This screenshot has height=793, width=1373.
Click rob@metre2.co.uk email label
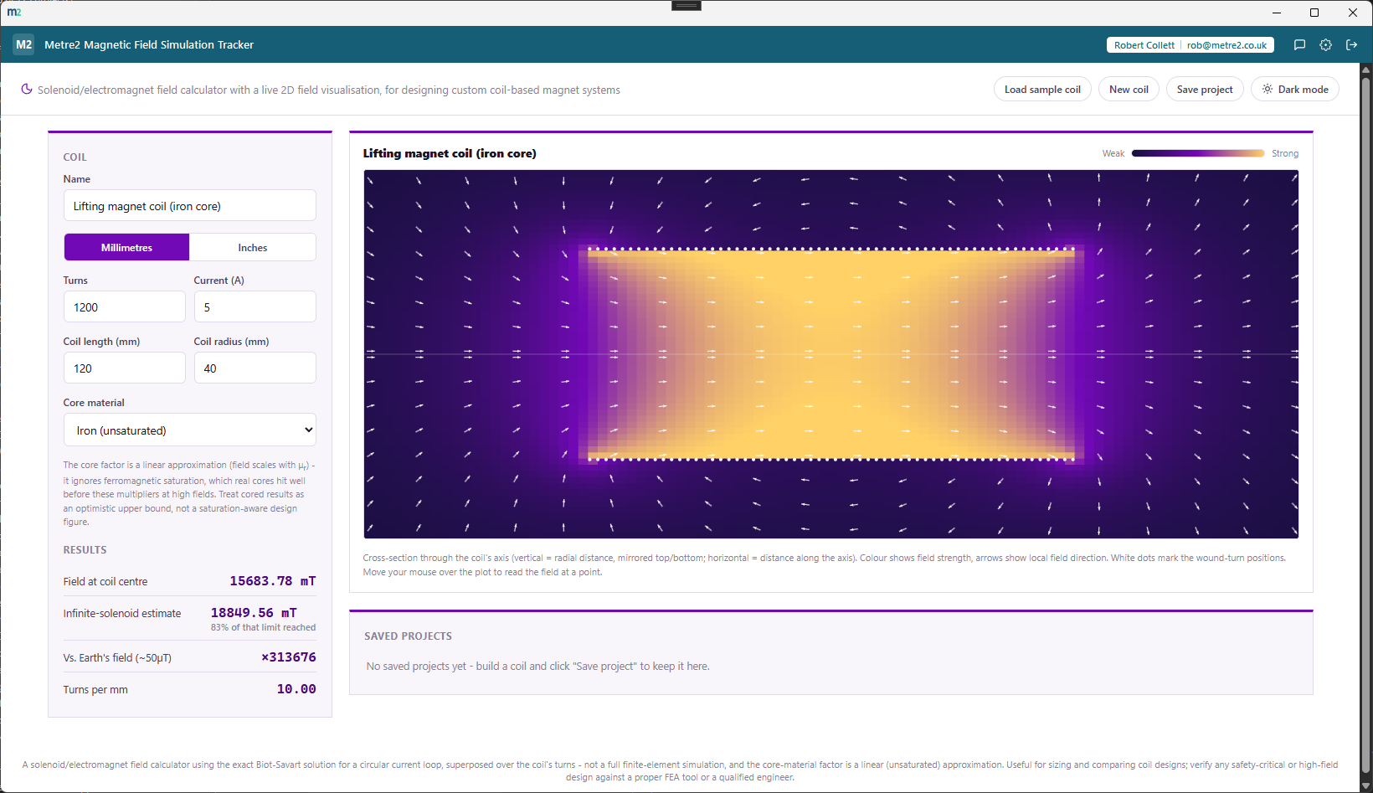pyautogui.click(x=1226, y=45)
